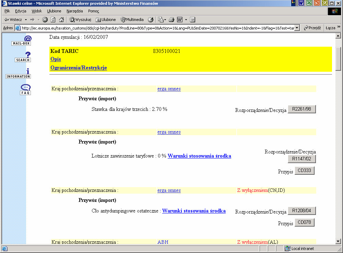Open the MAIL-BOX sidebar icon

(x=21, y=41)
